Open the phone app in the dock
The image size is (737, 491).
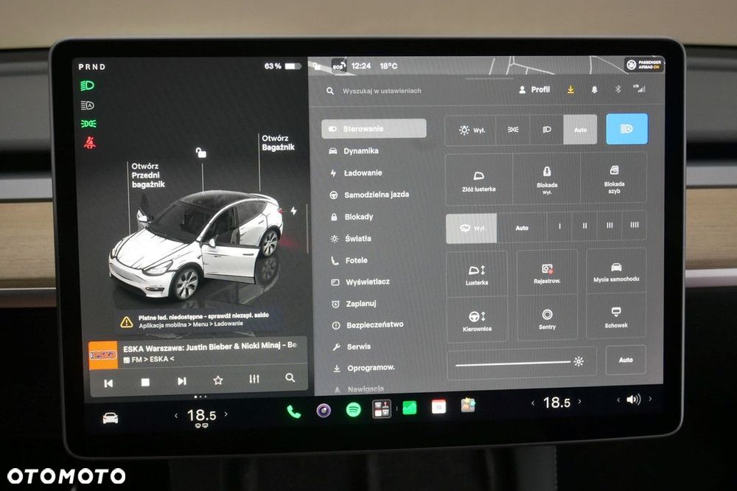tap(294, 411)
